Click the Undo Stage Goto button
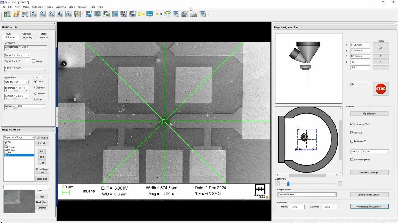 (42, 171)
